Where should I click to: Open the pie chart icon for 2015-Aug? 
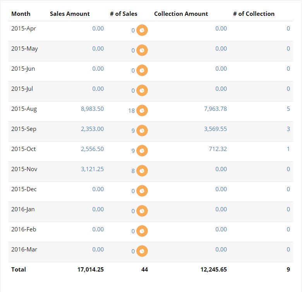(x=142, y=110)
